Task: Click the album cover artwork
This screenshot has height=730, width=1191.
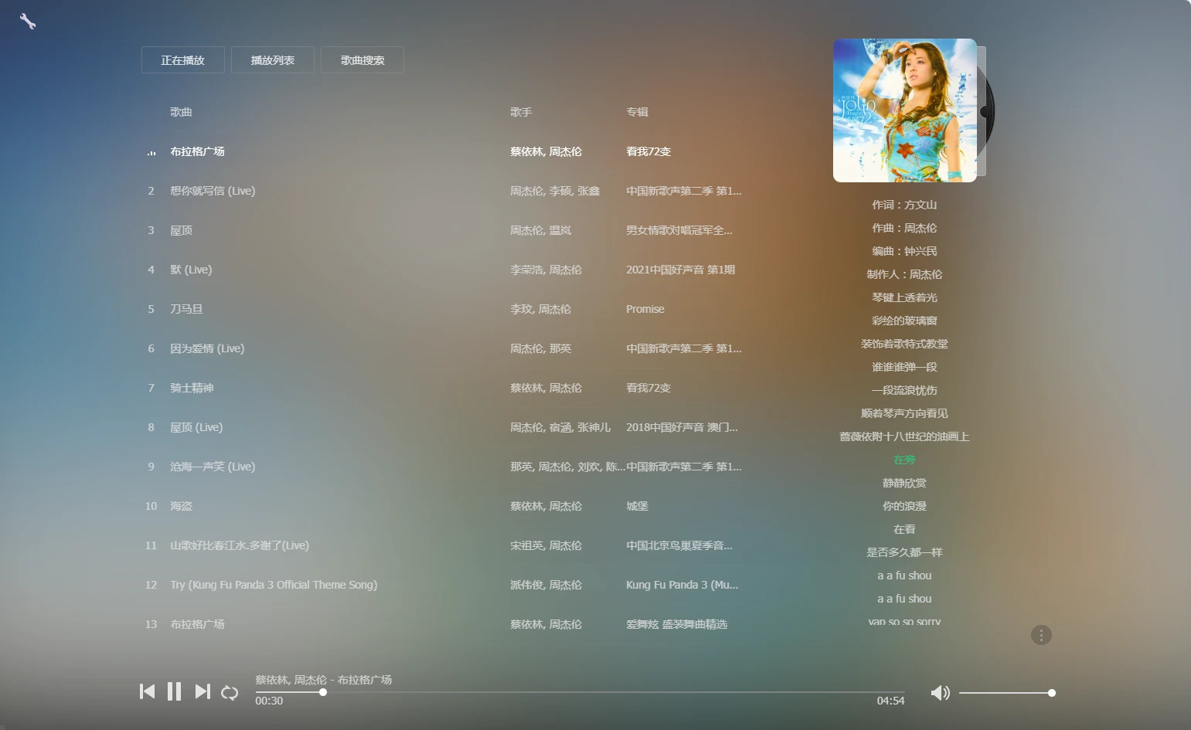Action: pyautogui.click(x=904, y=110)
